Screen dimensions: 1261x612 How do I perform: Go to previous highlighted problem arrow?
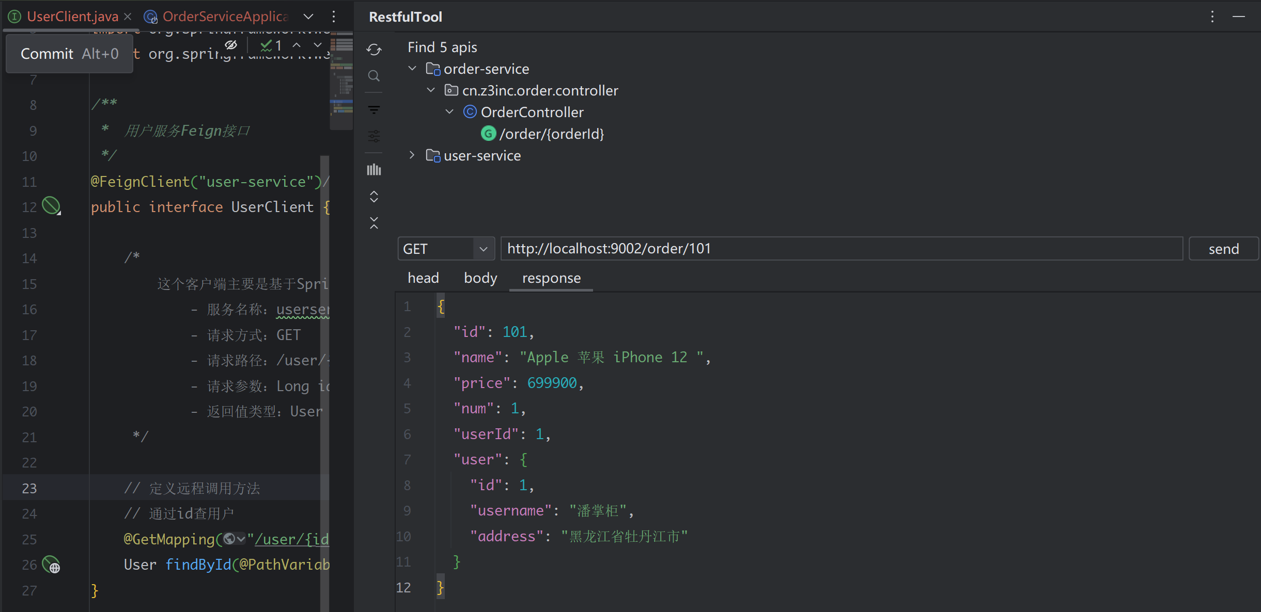pyautogui.click(x=297, y=45)
